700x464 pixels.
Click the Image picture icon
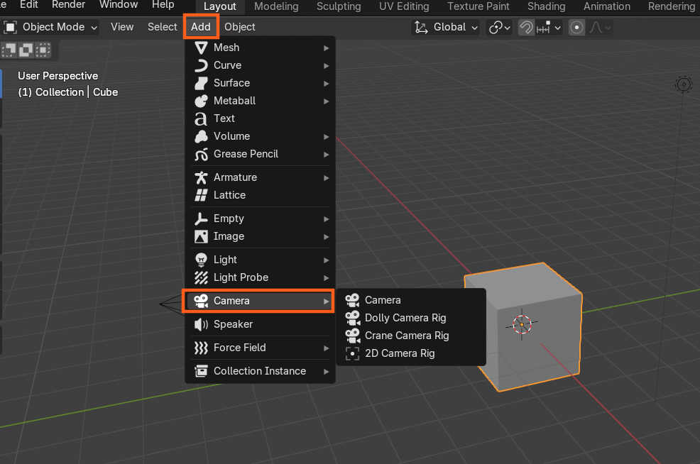[201, 236]
